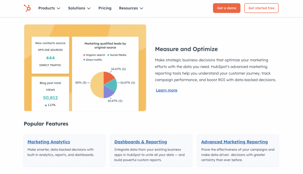The image size is (303, 174).
Task: Click the 50,812 blog views number
Action: tap(50, 98)
